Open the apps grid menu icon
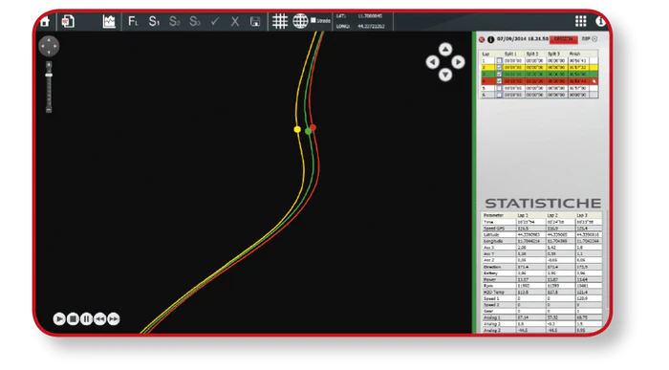 point(581,21)
